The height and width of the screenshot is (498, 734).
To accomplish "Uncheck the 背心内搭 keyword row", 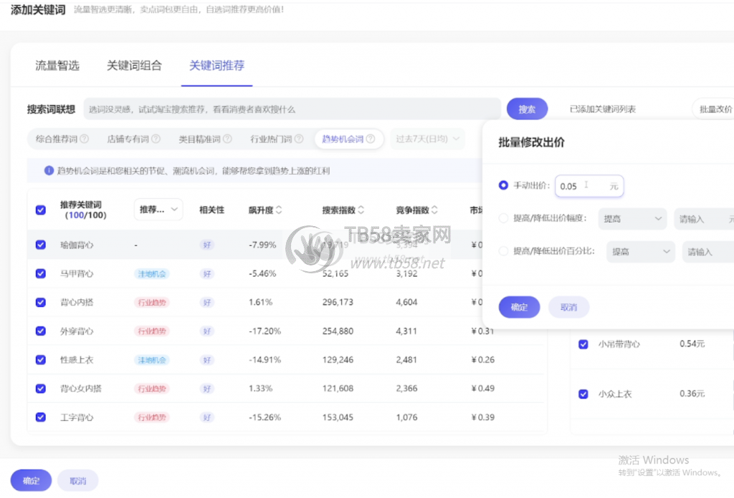I will [41, 302].
